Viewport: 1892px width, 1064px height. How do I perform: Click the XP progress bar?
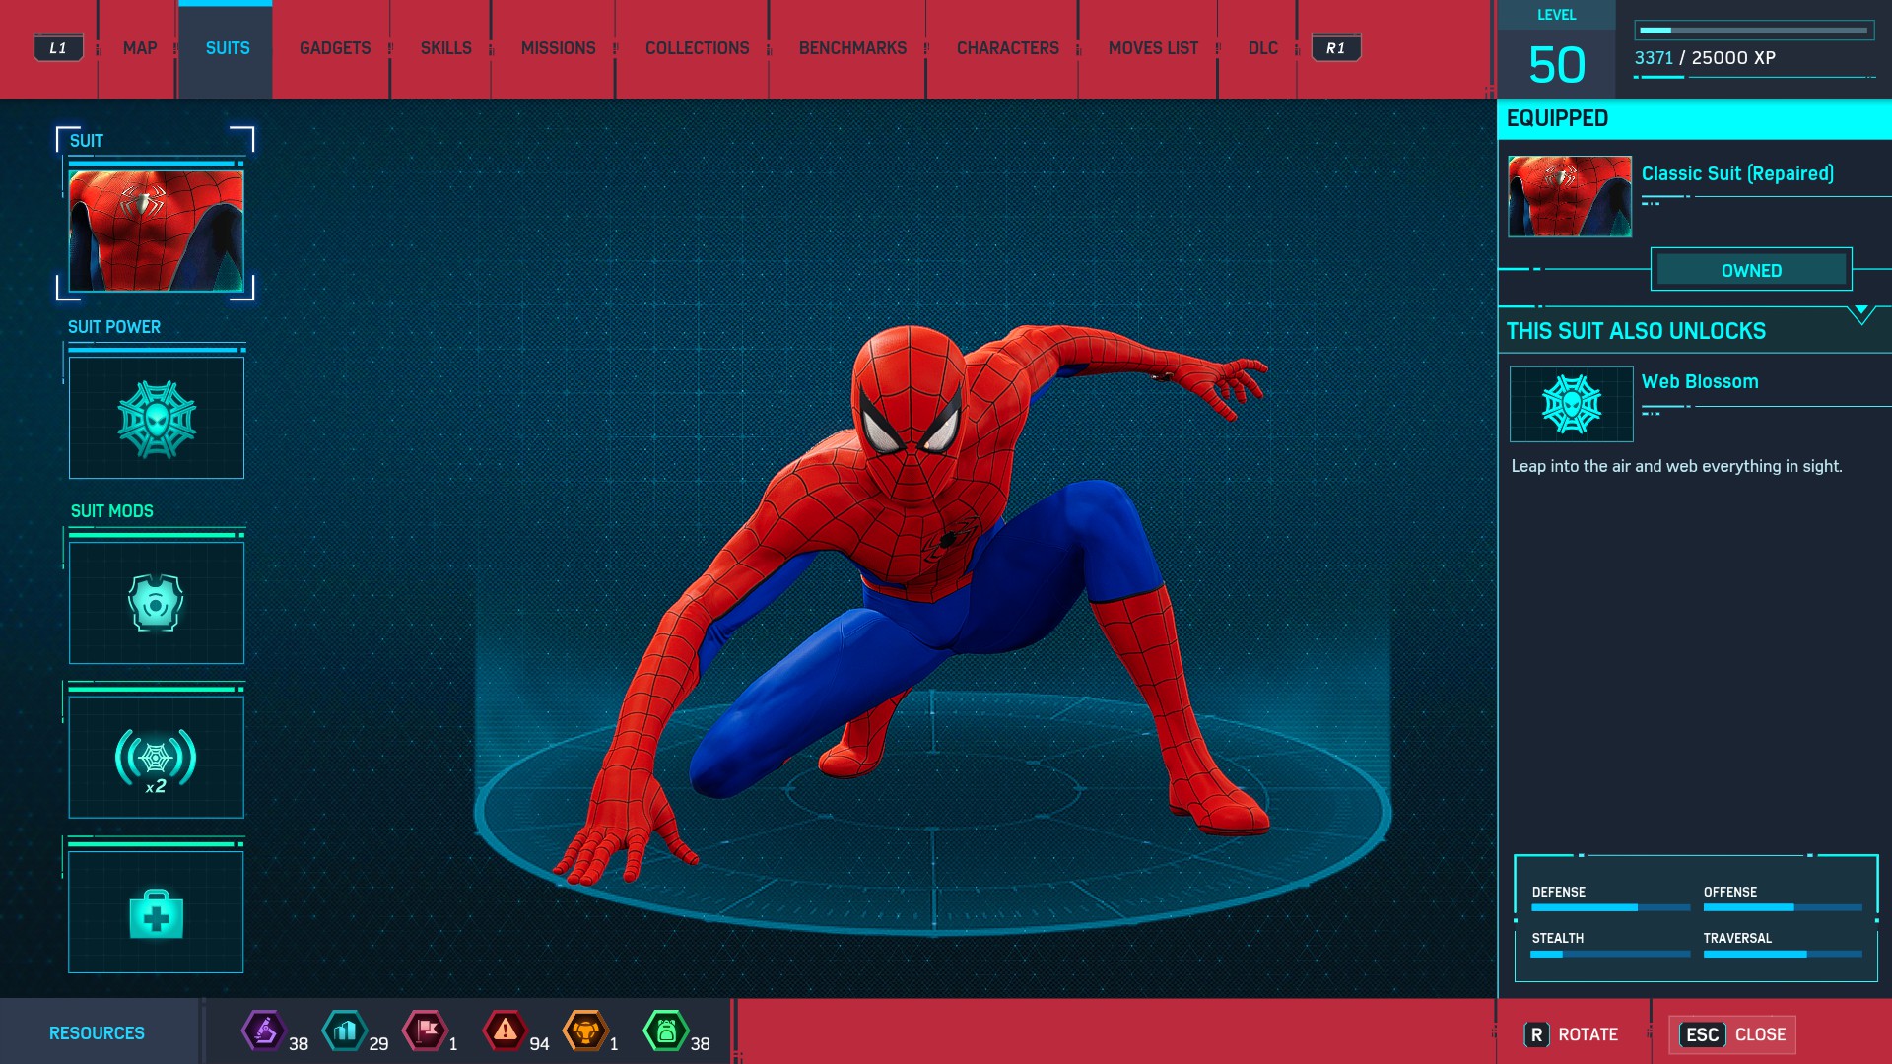tap(1754, 31)
